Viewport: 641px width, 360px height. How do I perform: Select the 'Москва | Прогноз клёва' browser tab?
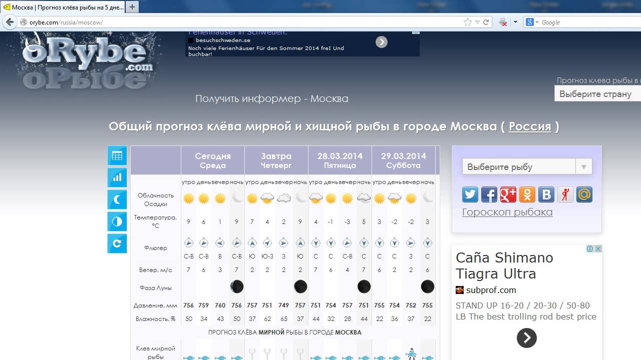(x=62, y=7)
